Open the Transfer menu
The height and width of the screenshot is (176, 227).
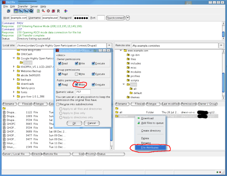pyautogui.click(x=23, y=6)
